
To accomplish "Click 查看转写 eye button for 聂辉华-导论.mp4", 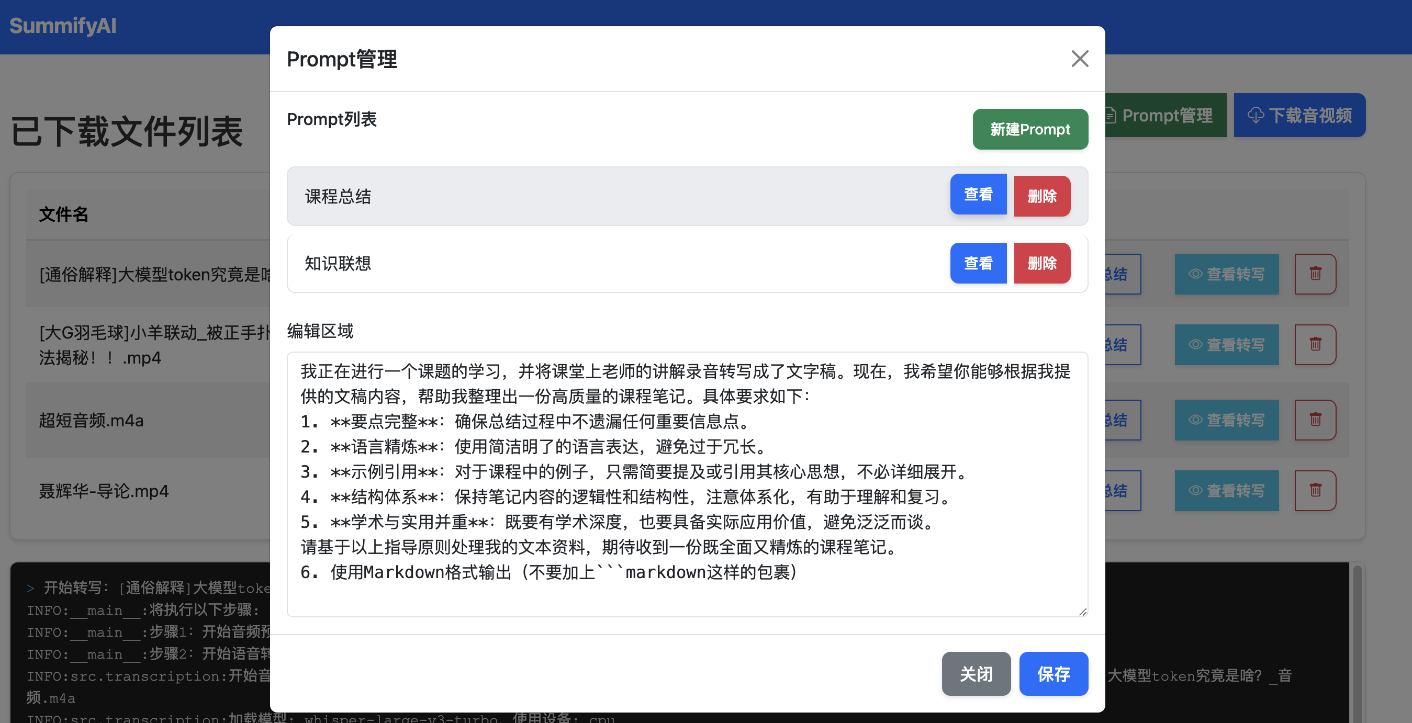I will coord(1226,491).
